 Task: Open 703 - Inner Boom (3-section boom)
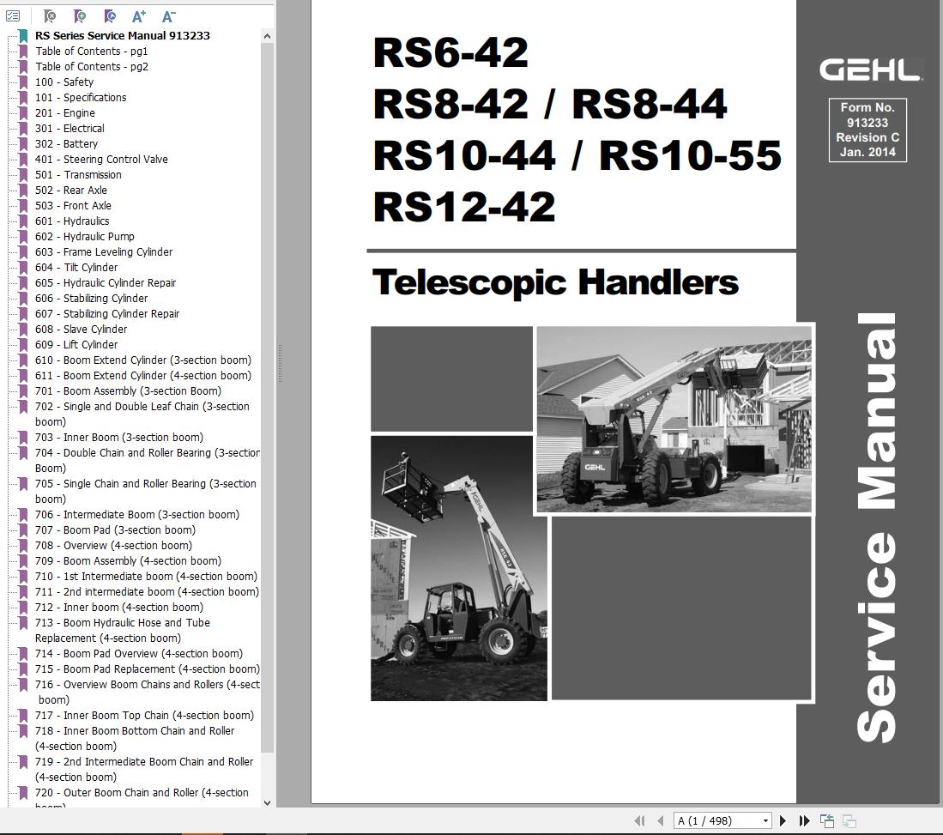click(x=119, y=438)
